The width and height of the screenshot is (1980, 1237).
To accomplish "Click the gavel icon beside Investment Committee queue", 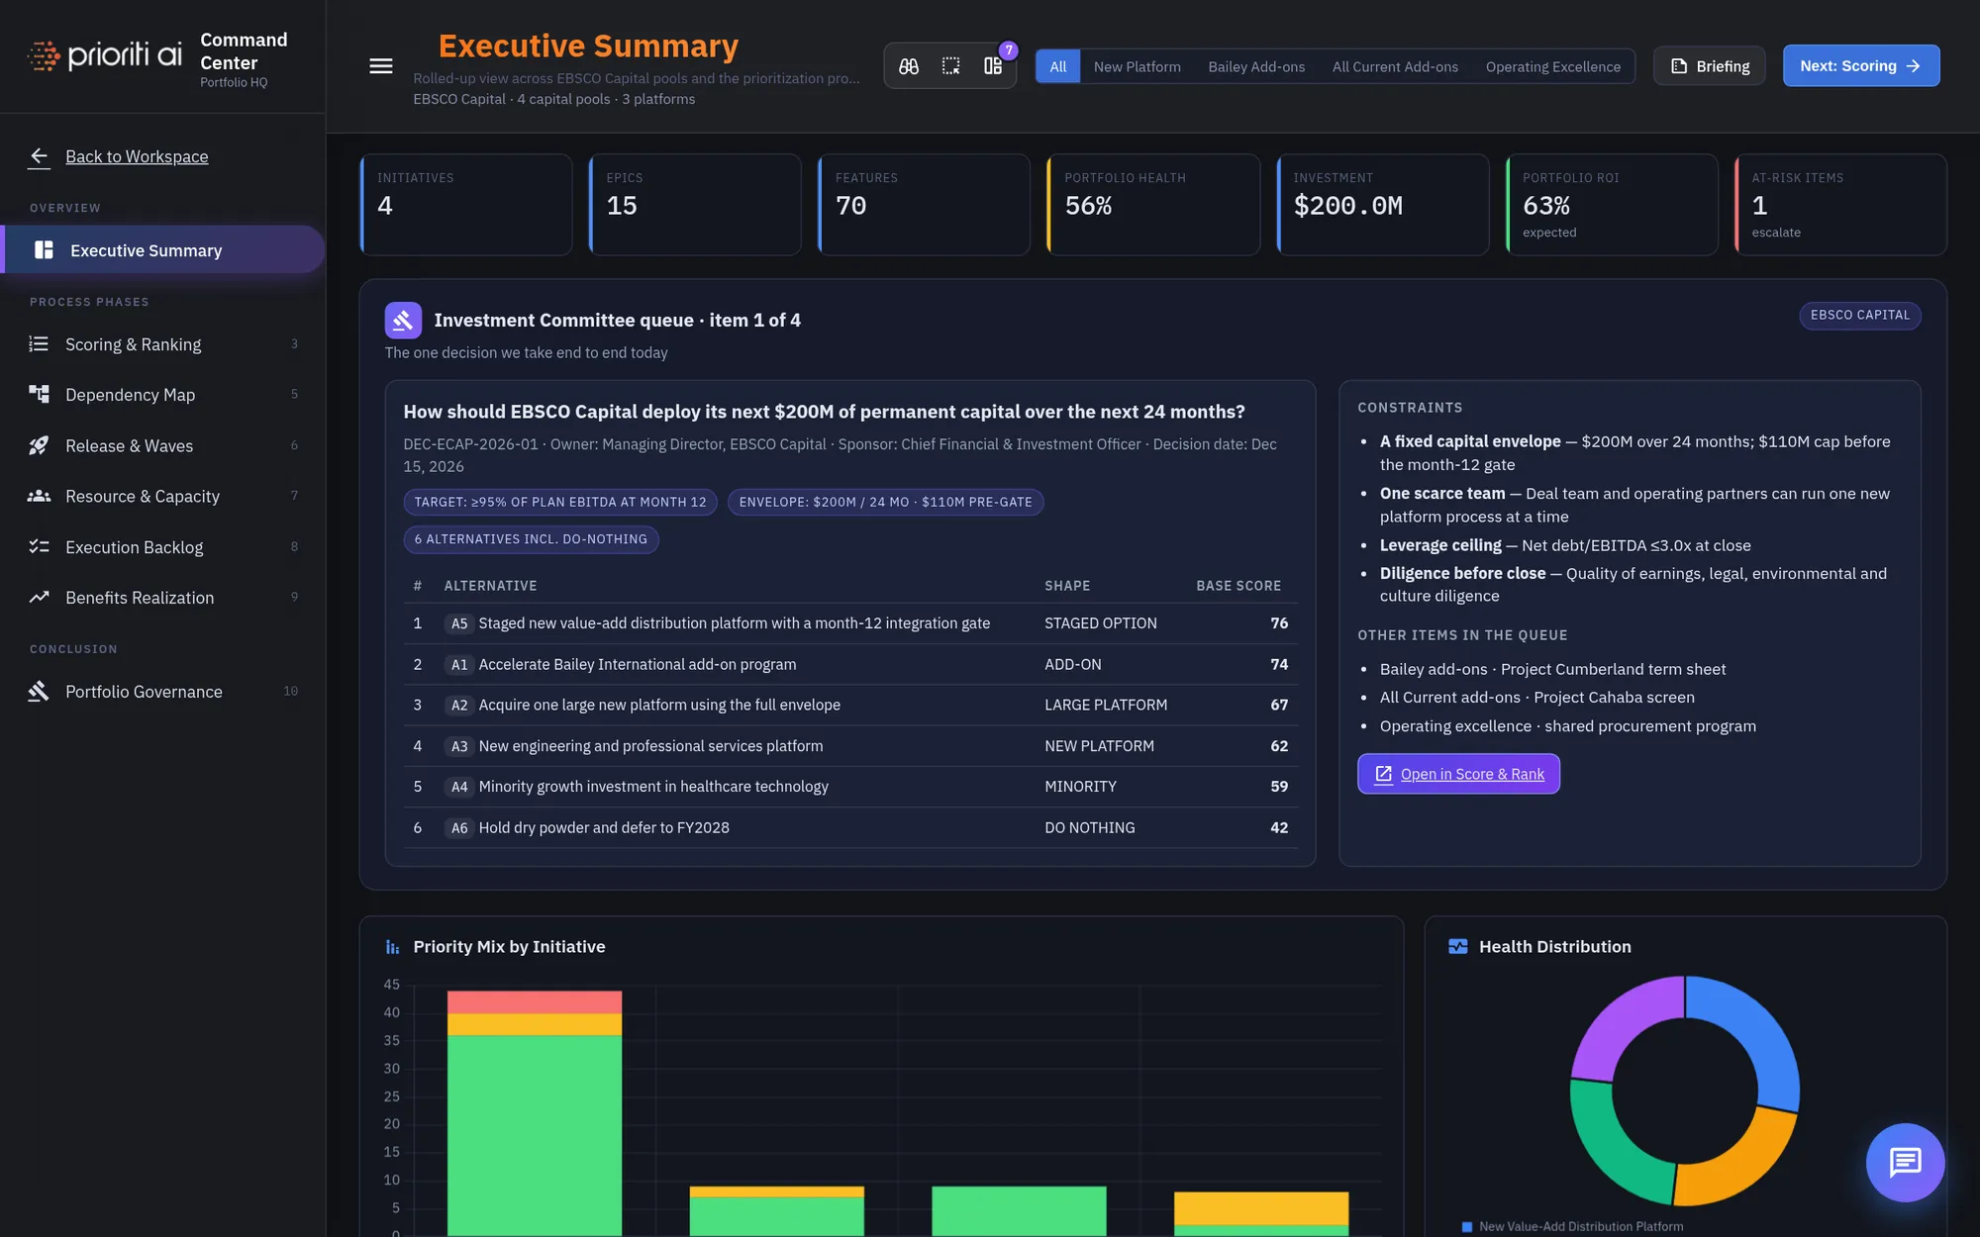I will click(x=403, y=321).
